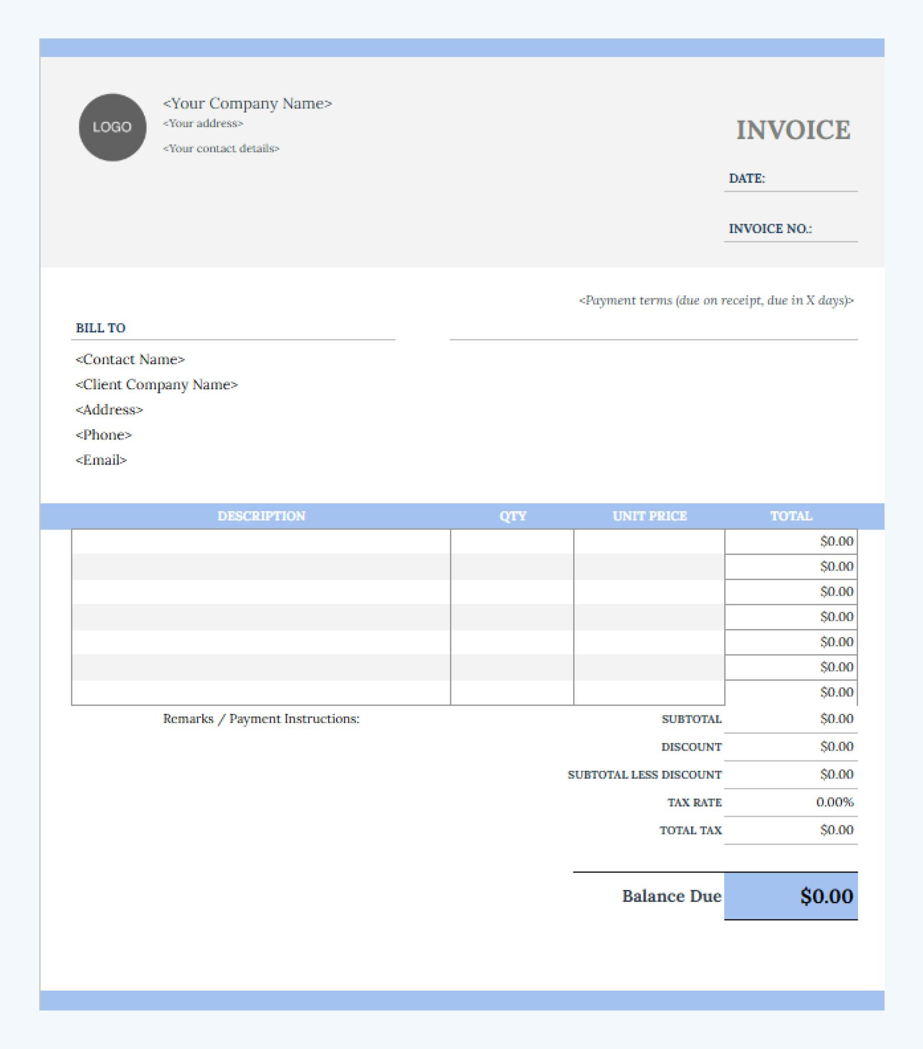
Task: Click the DESCRIPTION column header
Action: tap(261, 516)
